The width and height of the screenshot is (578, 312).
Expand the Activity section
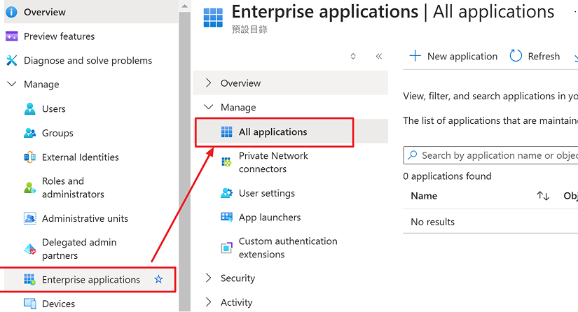[208, 302]
